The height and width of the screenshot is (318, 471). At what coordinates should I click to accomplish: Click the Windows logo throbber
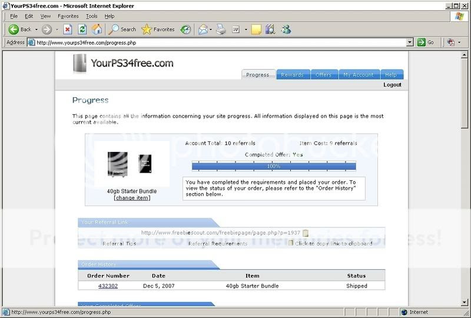pos(459,16)
